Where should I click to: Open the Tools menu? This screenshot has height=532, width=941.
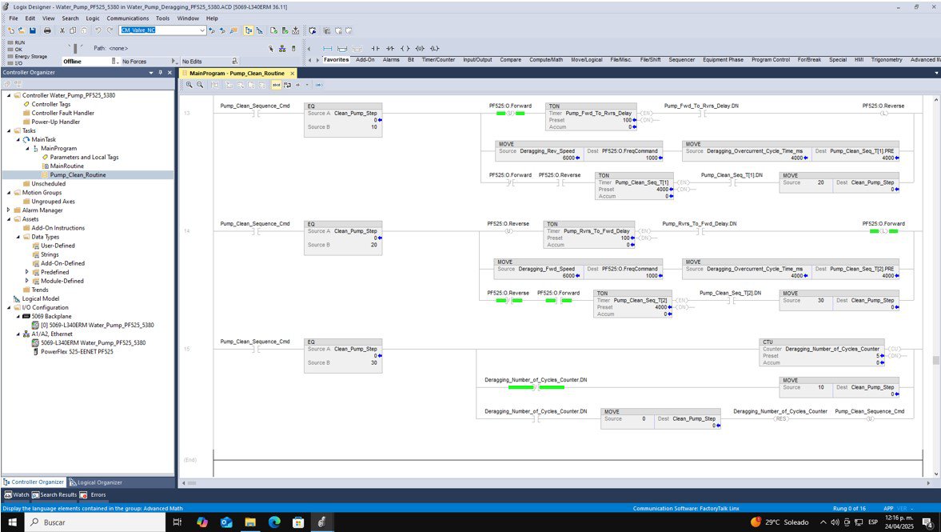coord(162,18)
